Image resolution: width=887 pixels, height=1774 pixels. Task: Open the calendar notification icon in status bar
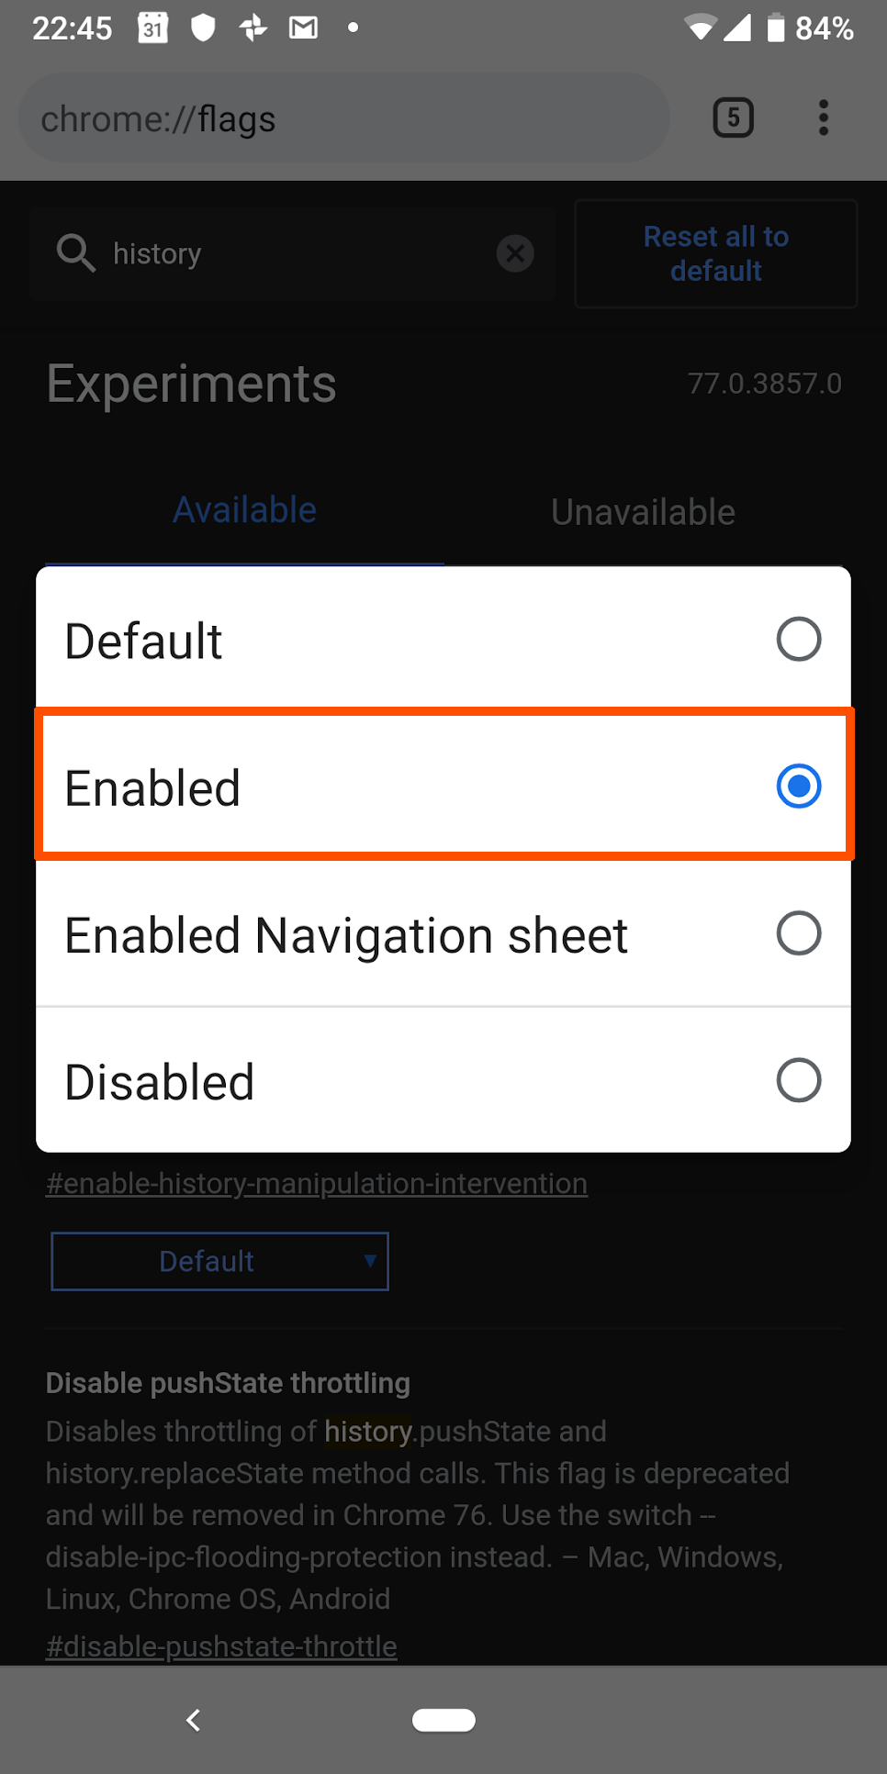coord(153,28)
